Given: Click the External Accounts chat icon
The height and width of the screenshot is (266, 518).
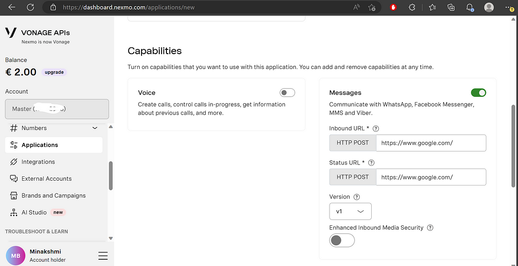Looking at the screenshot, I should (13, 179).
